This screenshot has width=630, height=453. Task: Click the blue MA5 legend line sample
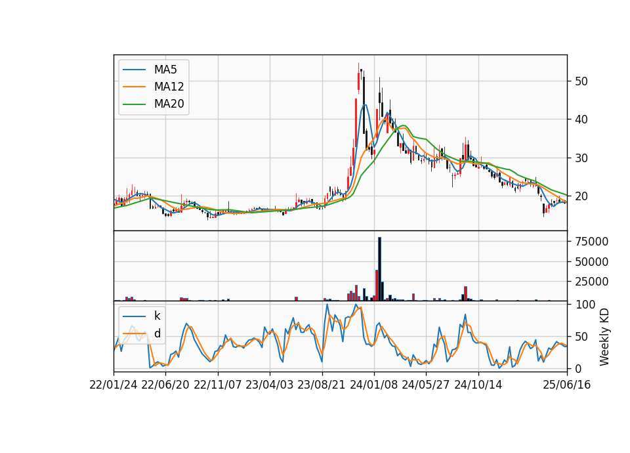(x=134, y=70)
